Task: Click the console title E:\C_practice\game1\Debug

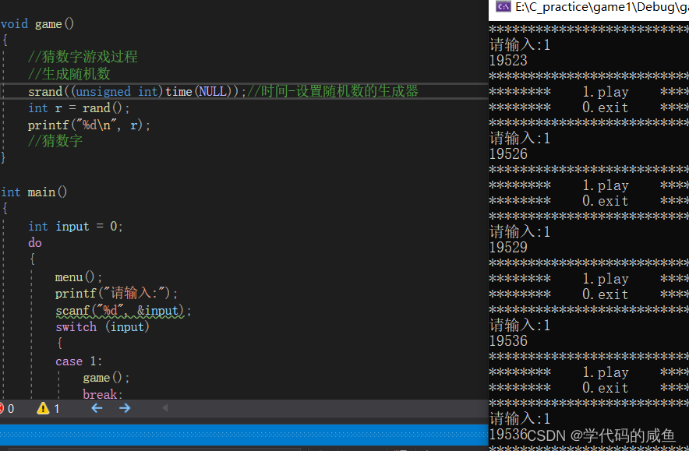Action: coord(602,7)
